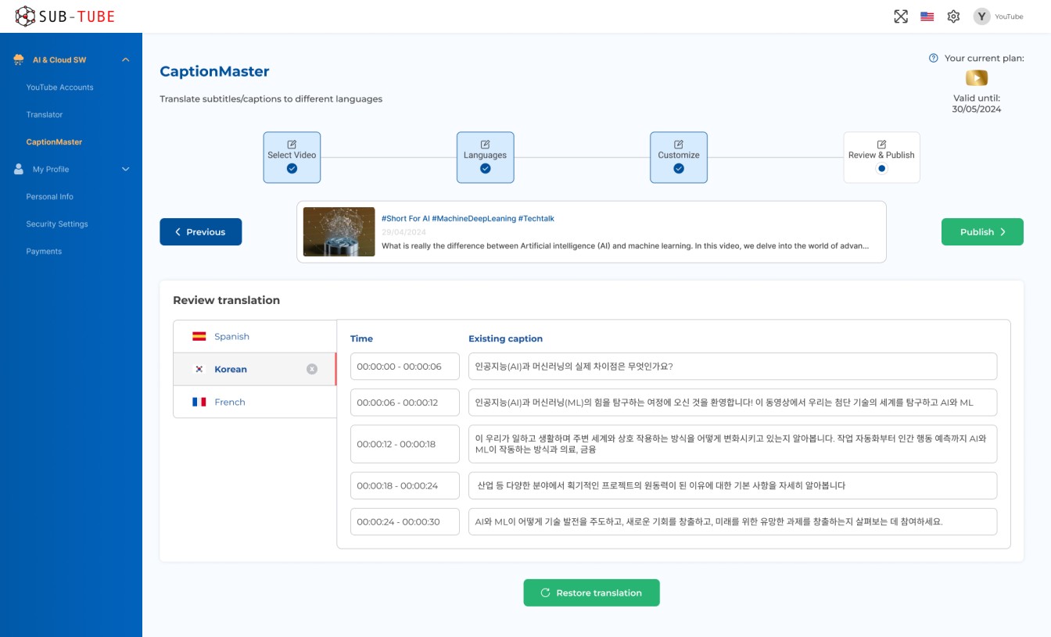The image size is (1051, 637).
Task: Click the Customize step edit icon
Action: tap(679, 144)
